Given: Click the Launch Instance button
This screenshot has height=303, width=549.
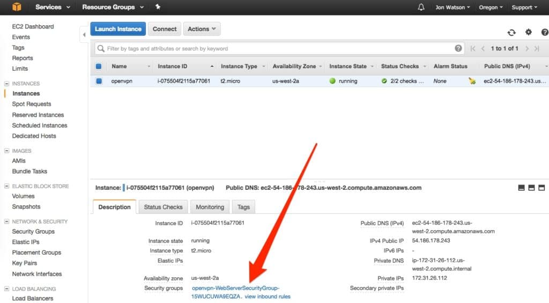Looking at the screenshot, I should (118, 29).
